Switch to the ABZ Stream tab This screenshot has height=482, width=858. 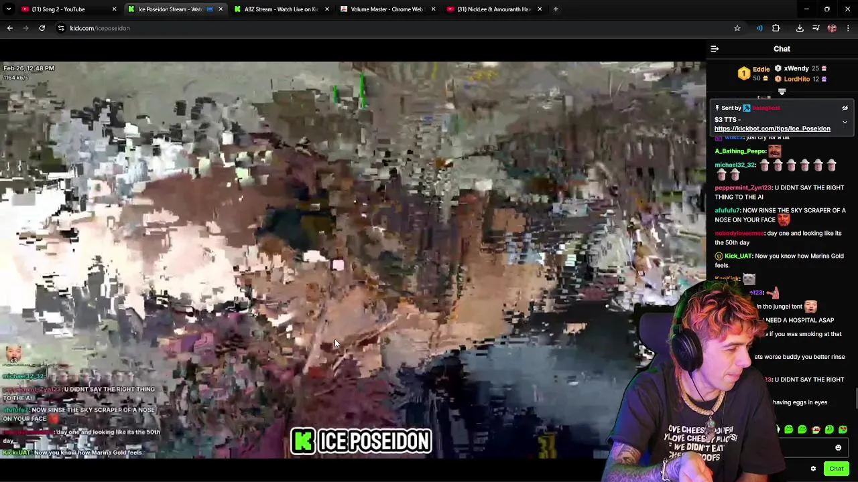point(281,9)
